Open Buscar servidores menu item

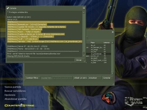pos(15,91)
